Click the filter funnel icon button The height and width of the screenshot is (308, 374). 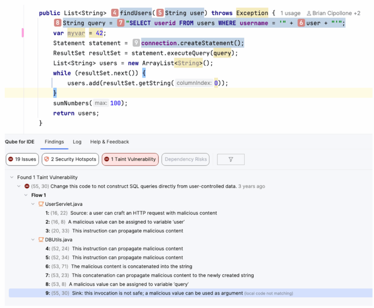(230, 159)
